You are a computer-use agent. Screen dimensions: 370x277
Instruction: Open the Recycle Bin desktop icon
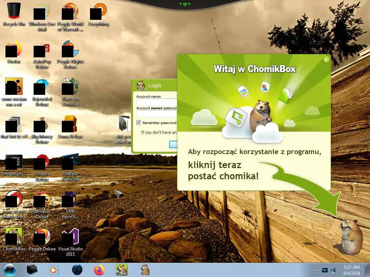click(x=14, y=14)
